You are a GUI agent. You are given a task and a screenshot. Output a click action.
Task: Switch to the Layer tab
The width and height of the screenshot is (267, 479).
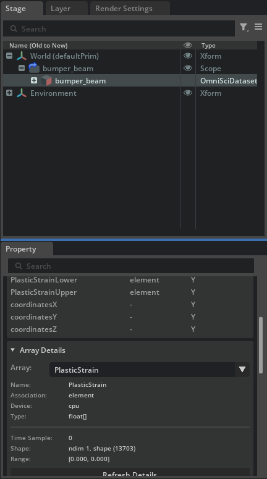(61, 9)
